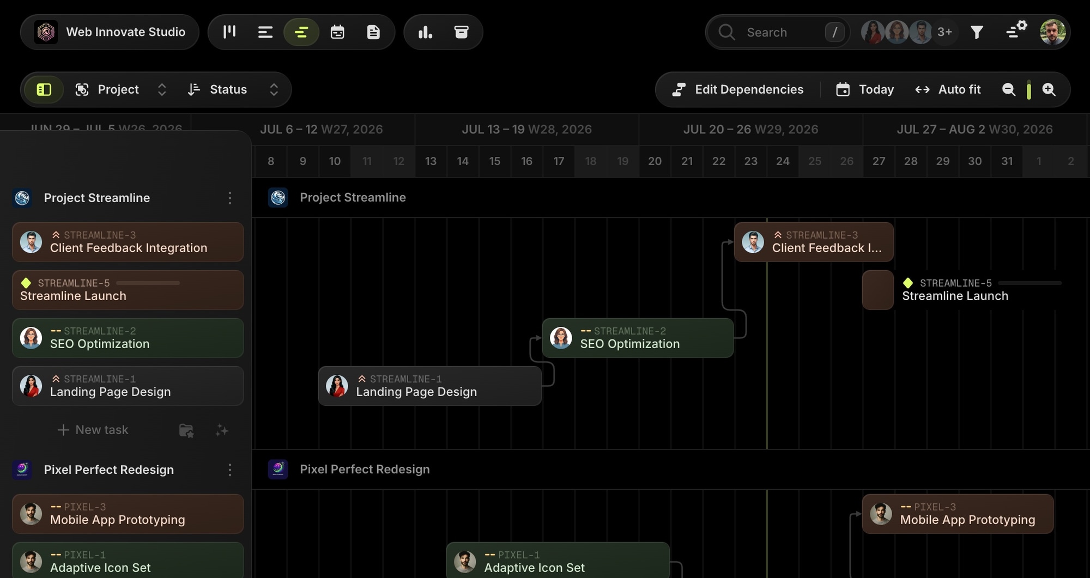
Task: Click the filter funnel icon
Action: click(977, 32)
